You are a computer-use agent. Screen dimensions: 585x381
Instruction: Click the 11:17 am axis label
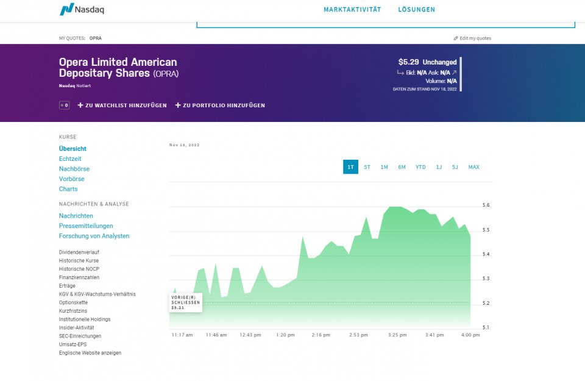coord(182,335)
